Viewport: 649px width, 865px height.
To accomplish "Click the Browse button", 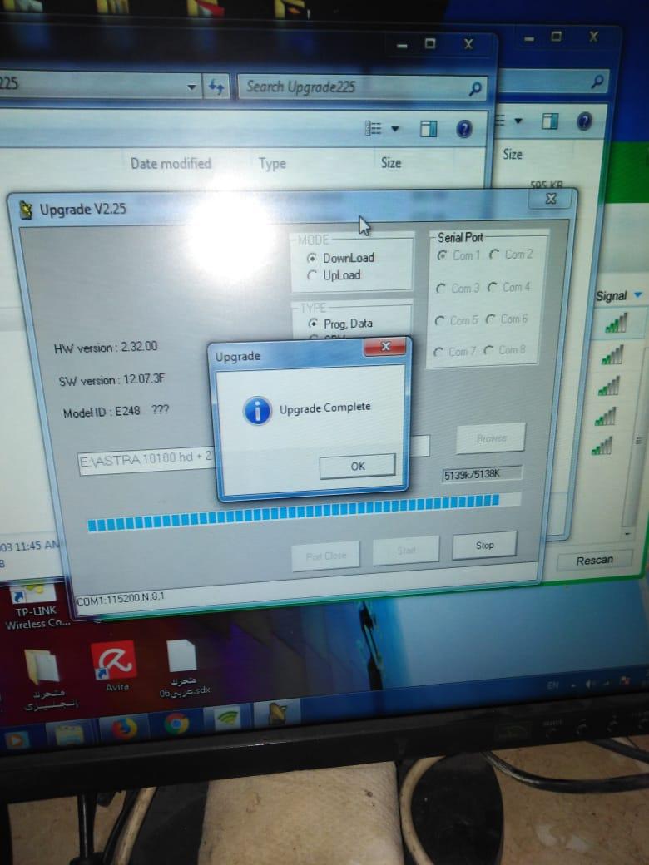I will coord(491,438).
